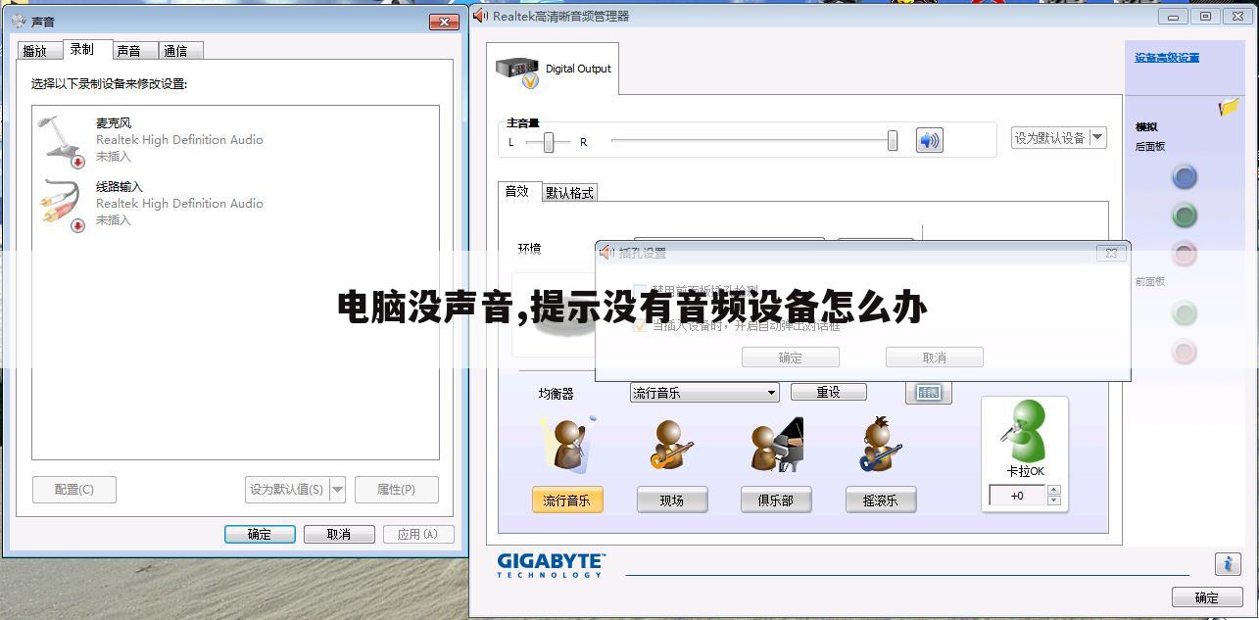Select the live guitarist figure icon

(x=671, y=445)
